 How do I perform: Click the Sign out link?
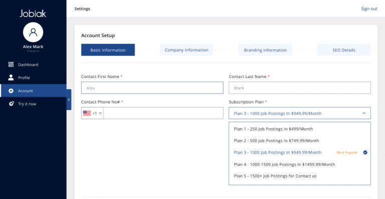click(x=369, y=8)
